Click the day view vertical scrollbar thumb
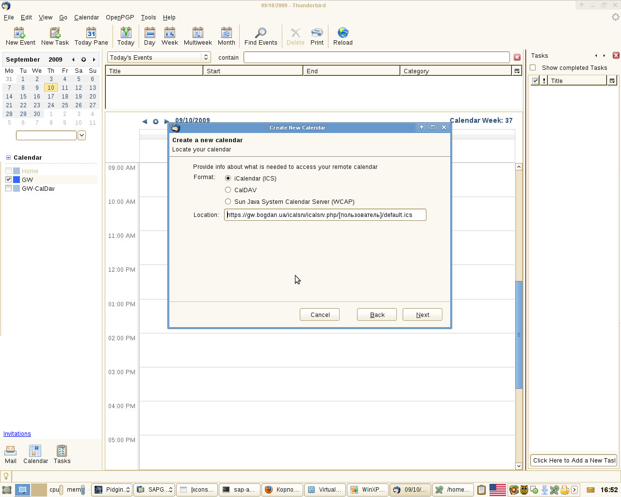Image resolution: width=621 pixels, height=497 pixels. [x=519, y=334]
